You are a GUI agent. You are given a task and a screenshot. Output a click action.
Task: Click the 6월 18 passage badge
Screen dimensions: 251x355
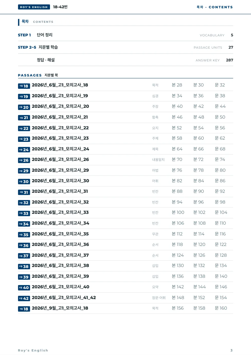(24, 86)
